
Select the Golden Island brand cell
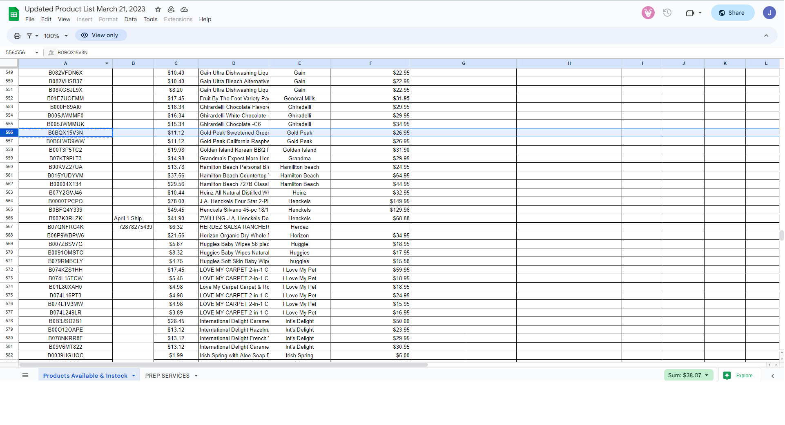[299, 150]
